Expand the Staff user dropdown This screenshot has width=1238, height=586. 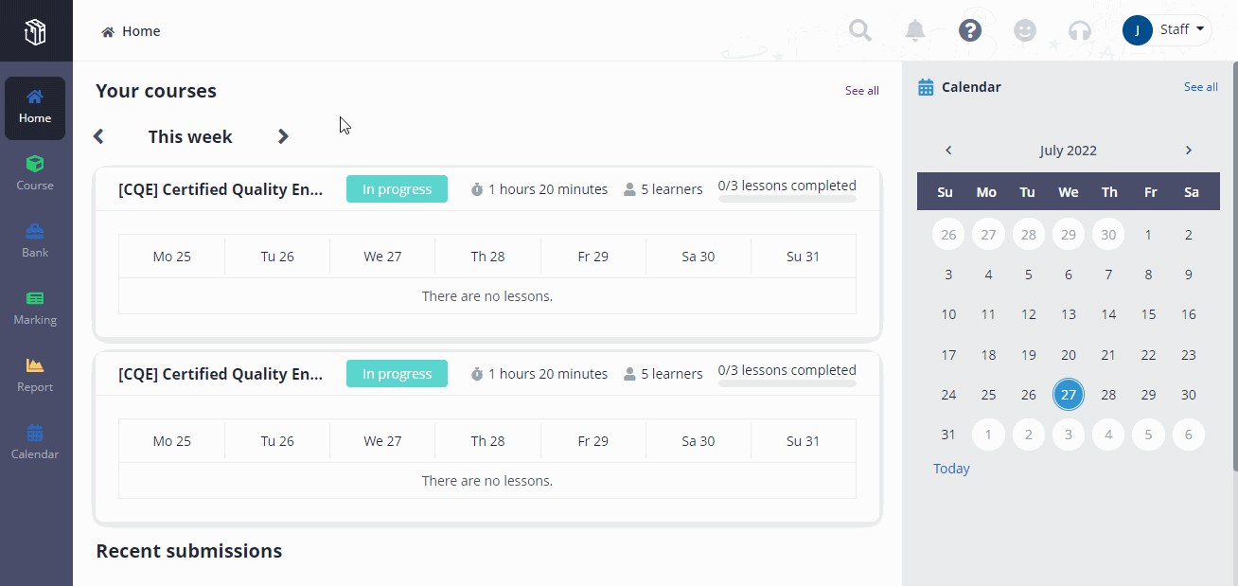point(1167,30)
